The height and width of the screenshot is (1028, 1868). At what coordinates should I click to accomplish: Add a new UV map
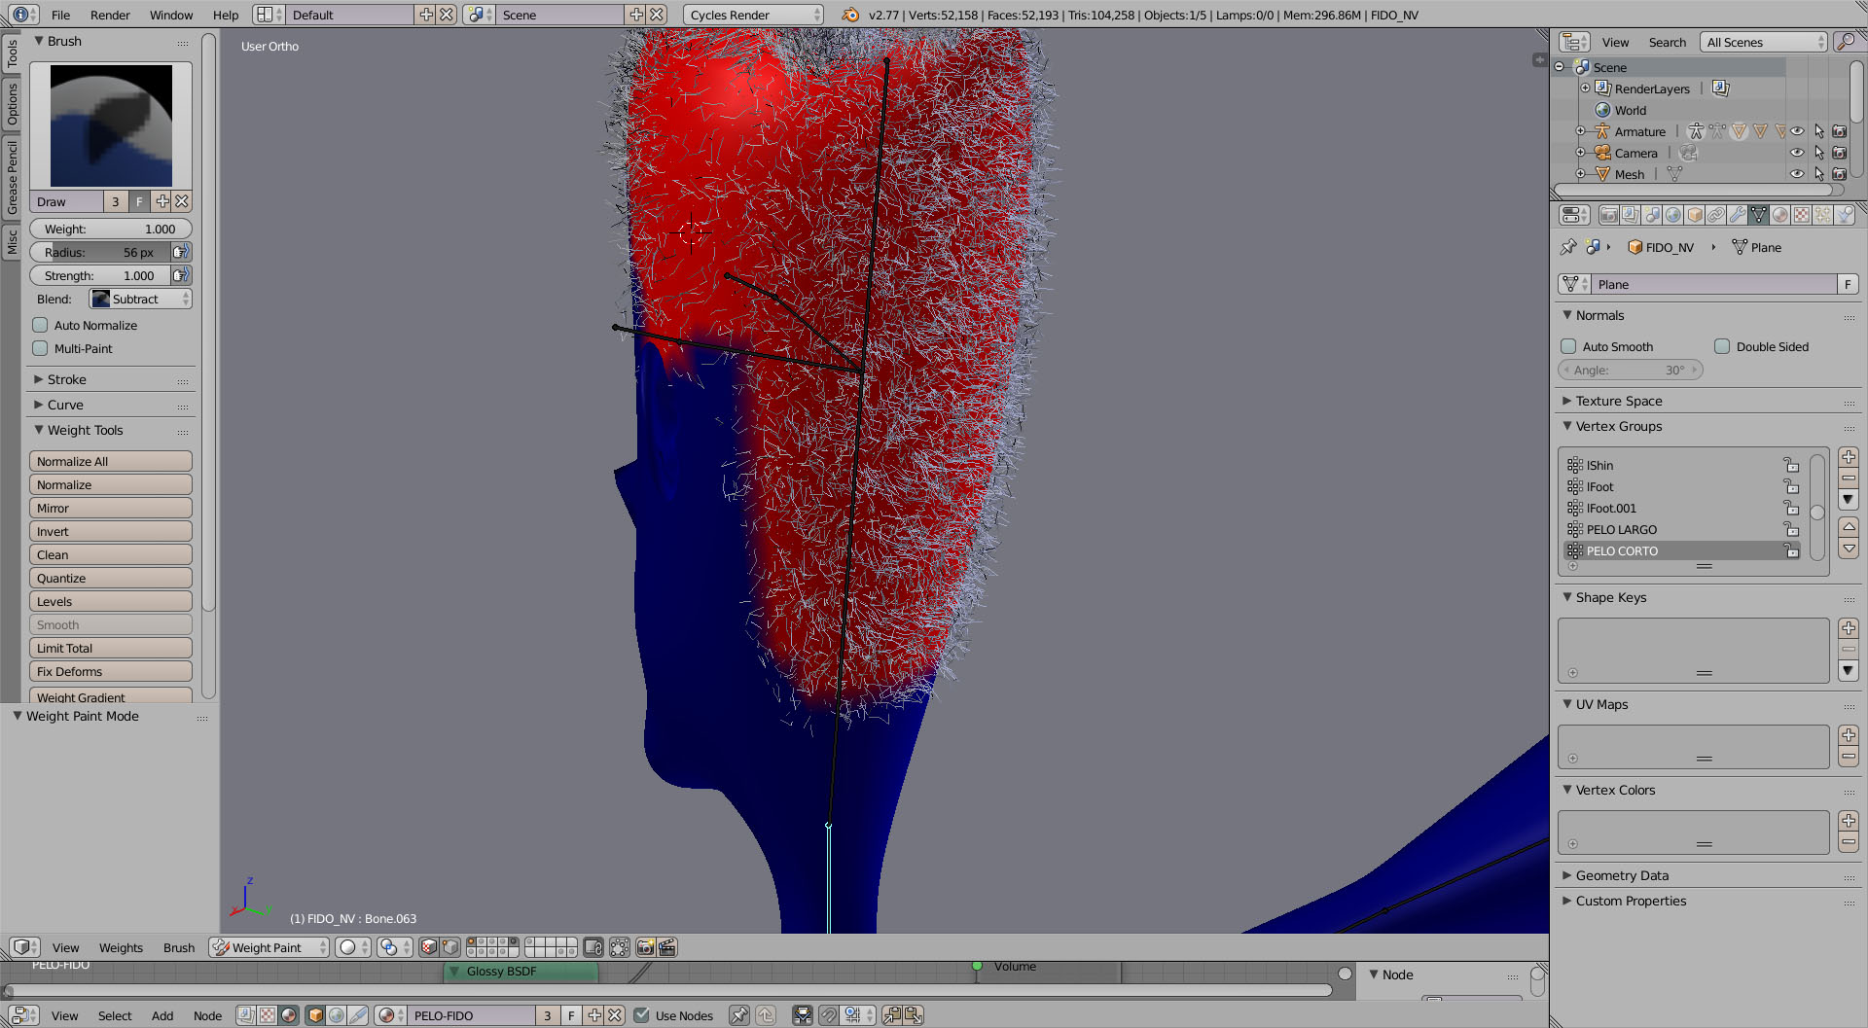click(1849, 735)
